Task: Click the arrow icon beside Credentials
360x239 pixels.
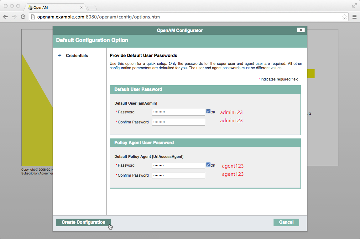Action: (60, 55)
